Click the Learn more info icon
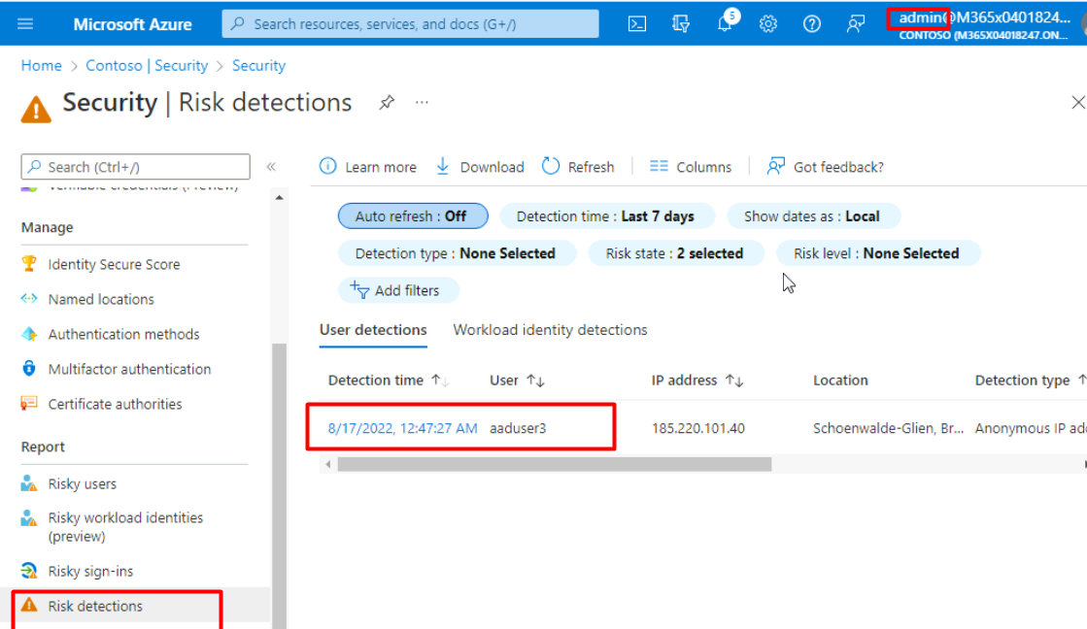The width and height of the screenshot is (1087, 629). click(x=328, y=166)
